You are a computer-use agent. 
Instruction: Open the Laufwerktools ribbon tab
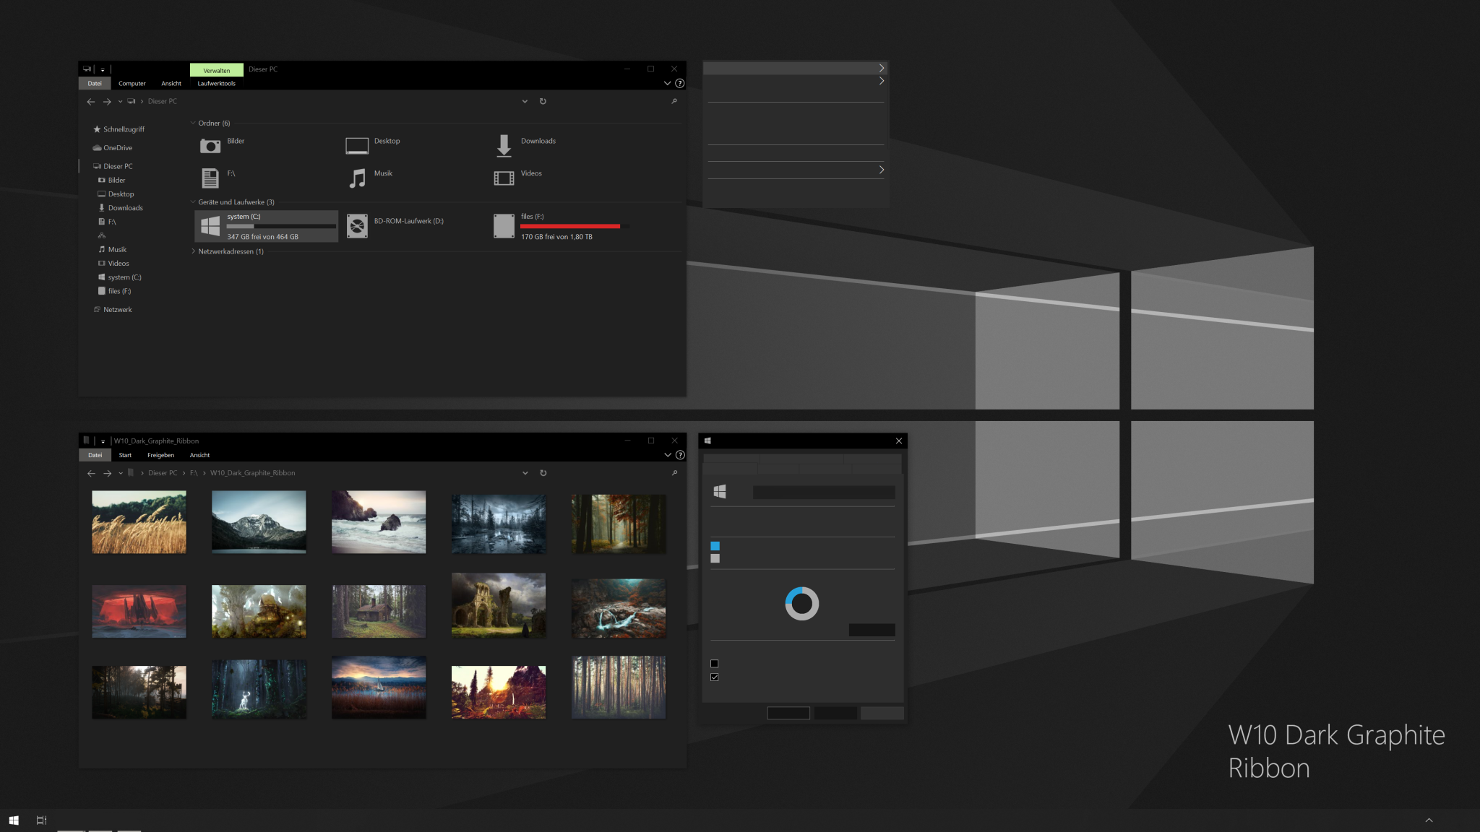point(216,84)
